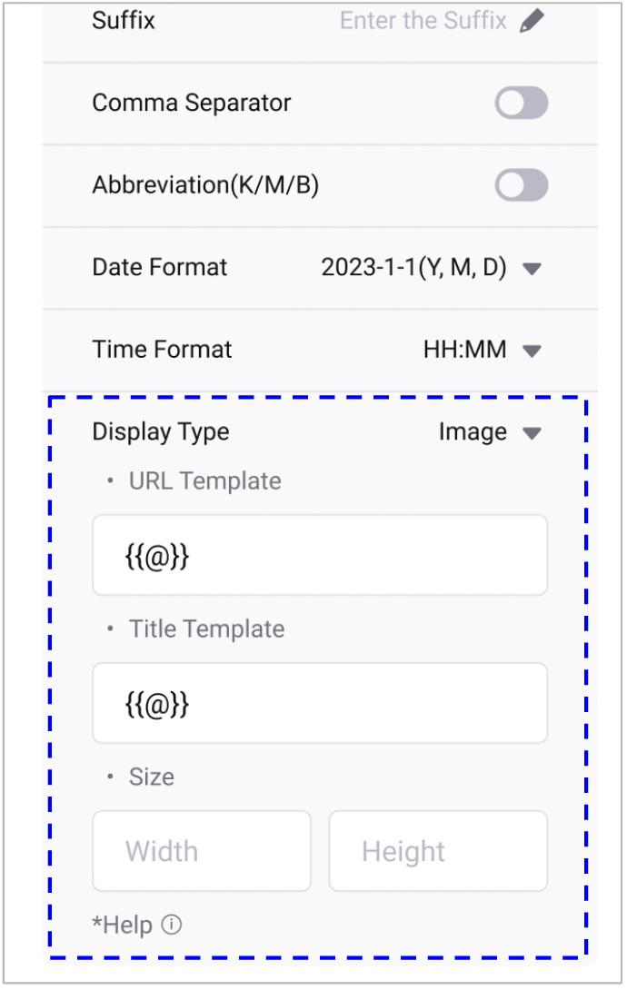Click the Suffix pencil edit icon
This screenshot has height=990, width=627.
point(533,22)
